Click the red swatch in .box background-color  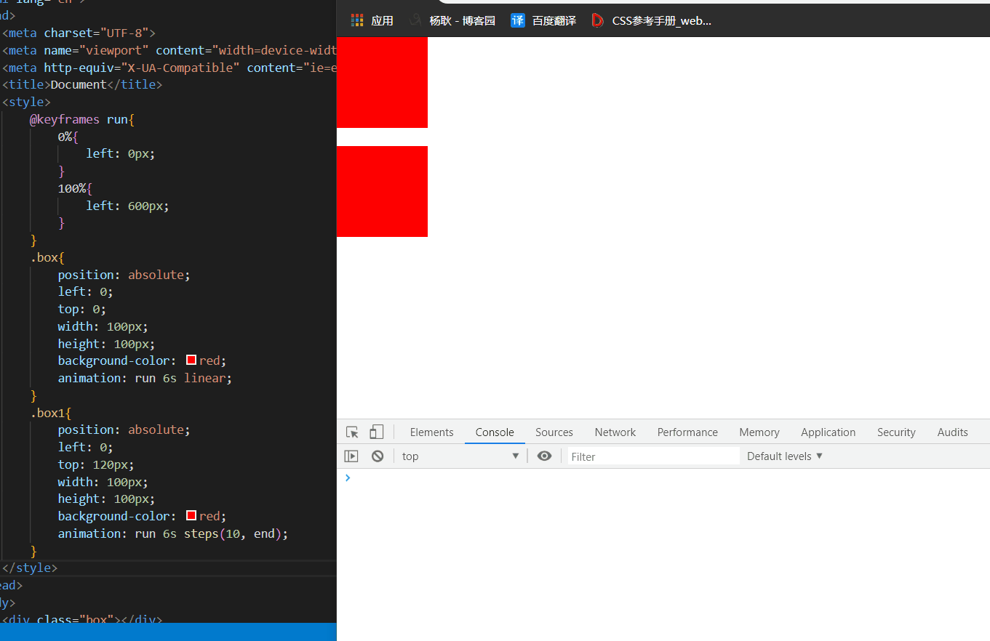coord(191,360)
